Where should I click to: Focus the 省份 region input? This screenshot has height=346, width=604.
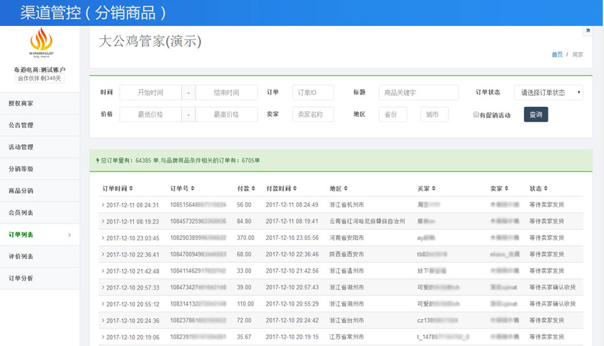click(393, 115)
